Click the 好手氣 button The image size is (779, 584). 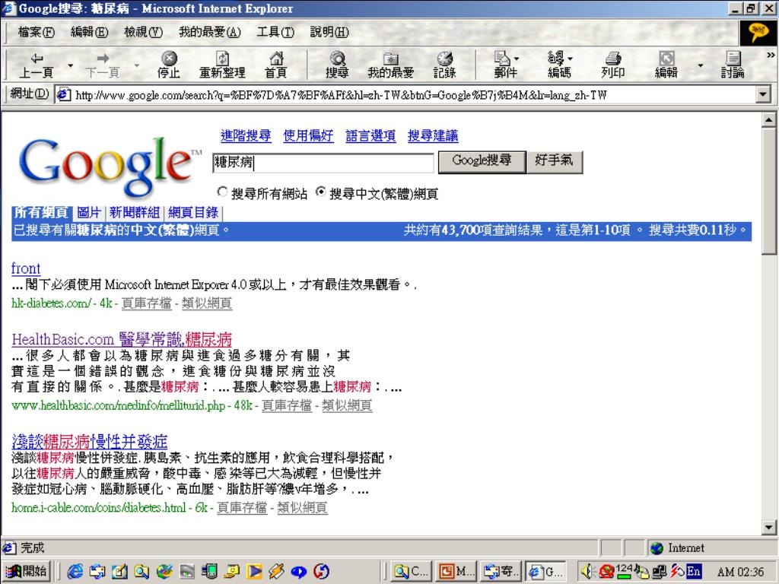(554, 161)
